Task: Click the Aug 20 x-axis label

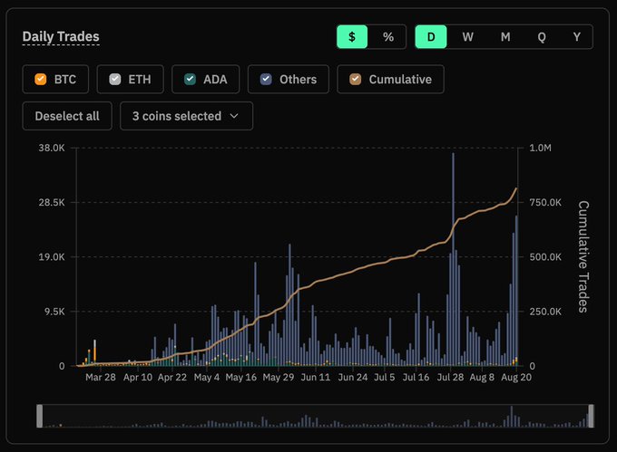Action: 516,378
